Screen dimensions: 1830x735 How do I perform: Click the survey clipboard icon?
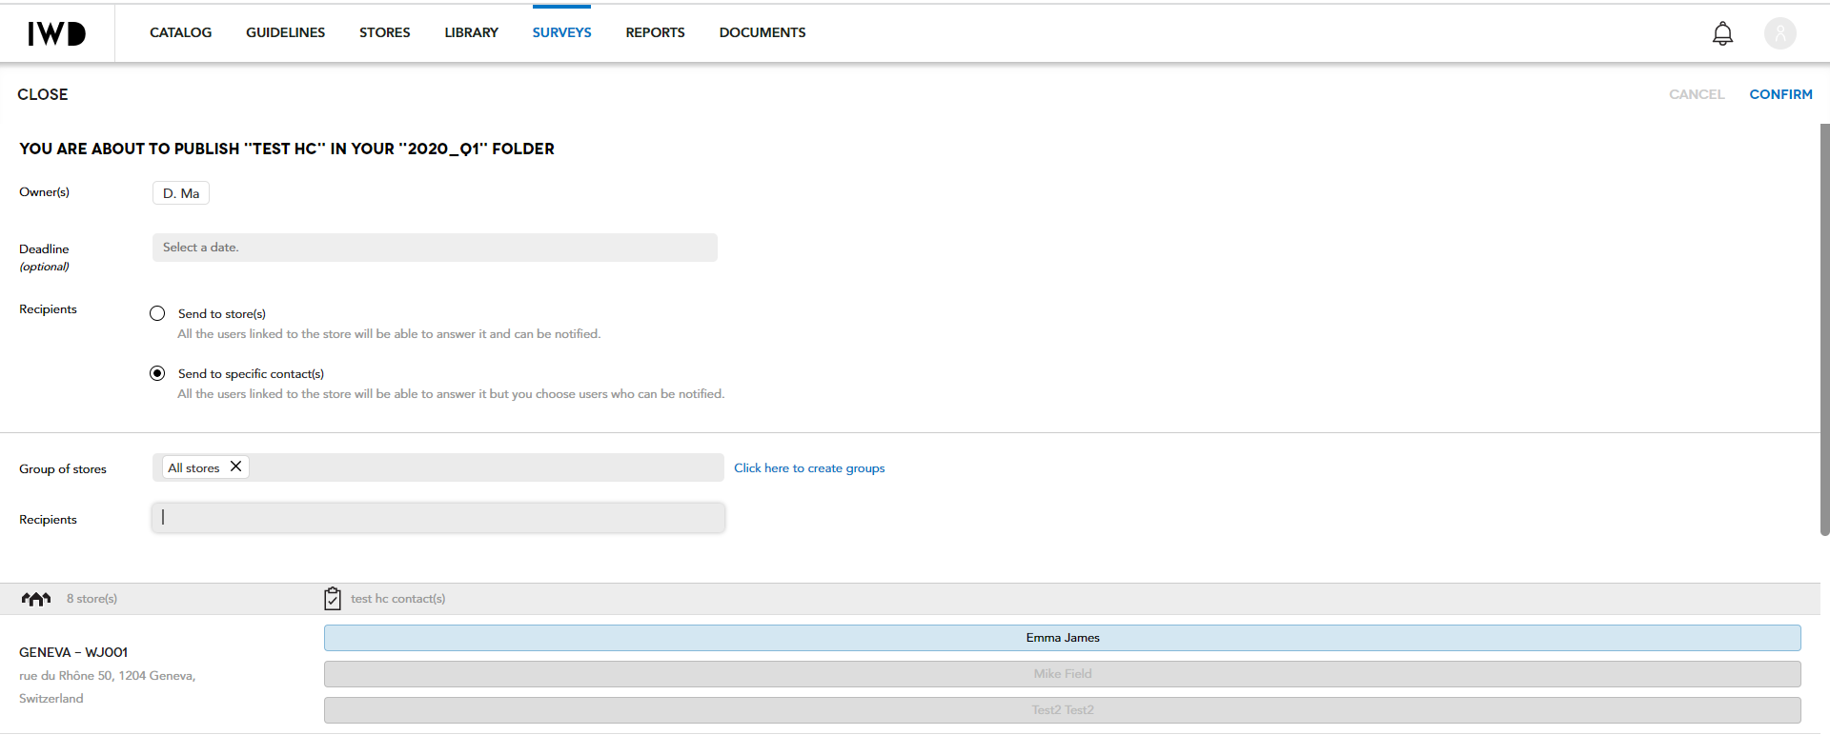pyautogui.click(x=333, y=598)
